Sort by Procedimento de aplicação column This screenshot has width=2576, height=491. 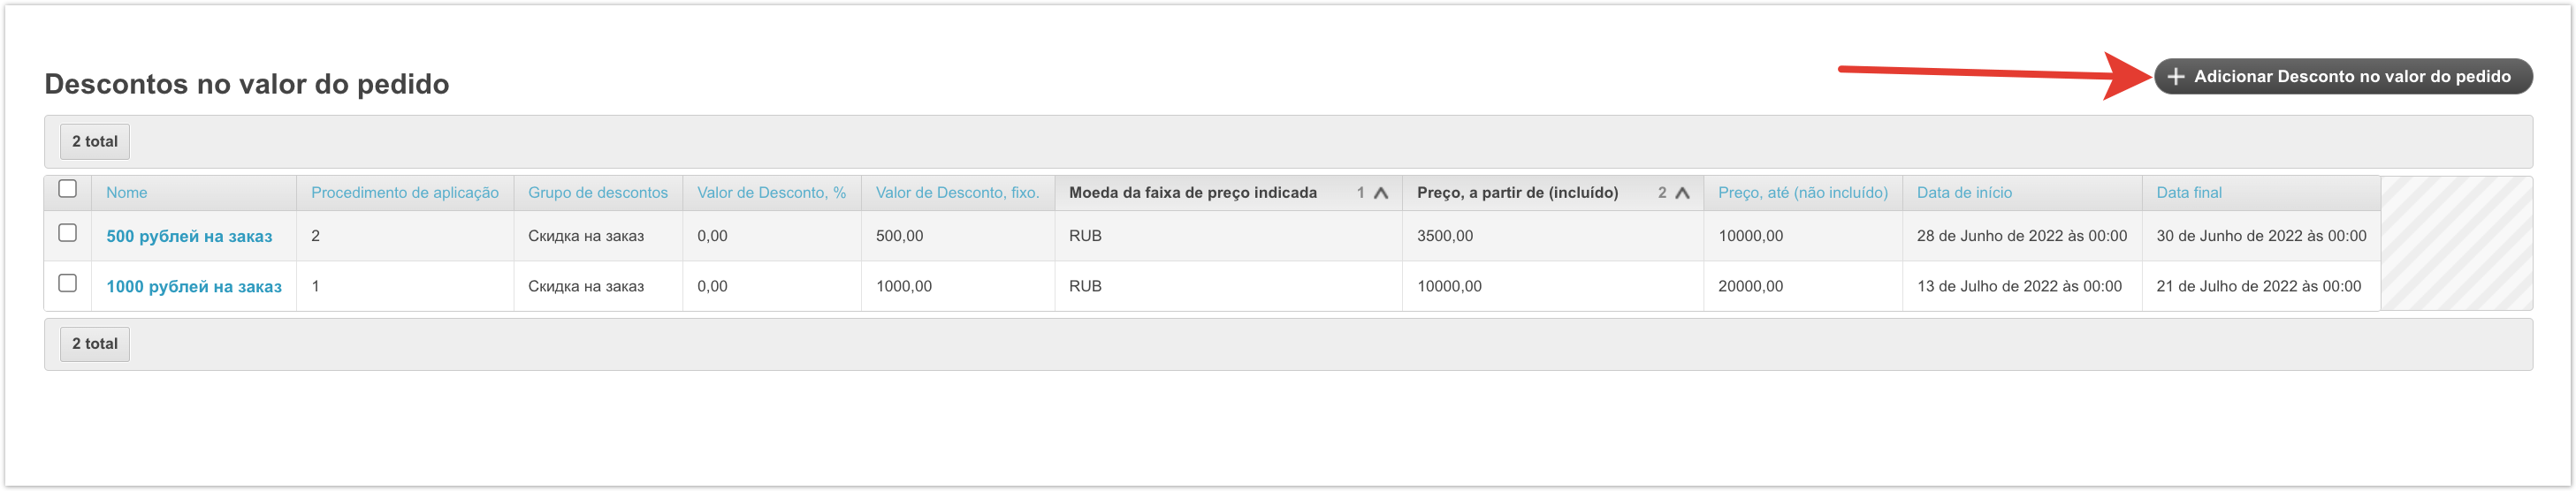coord(404,193)
